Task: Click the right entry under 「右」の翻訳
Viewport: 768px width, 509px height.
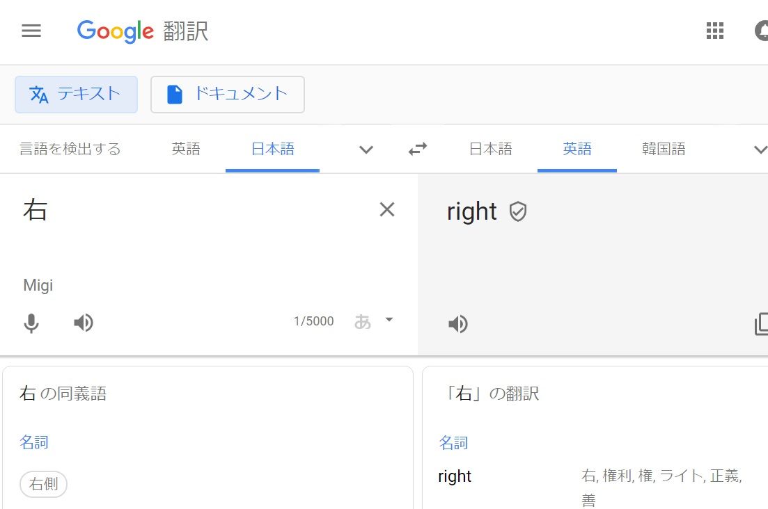Action: [454, 476]
